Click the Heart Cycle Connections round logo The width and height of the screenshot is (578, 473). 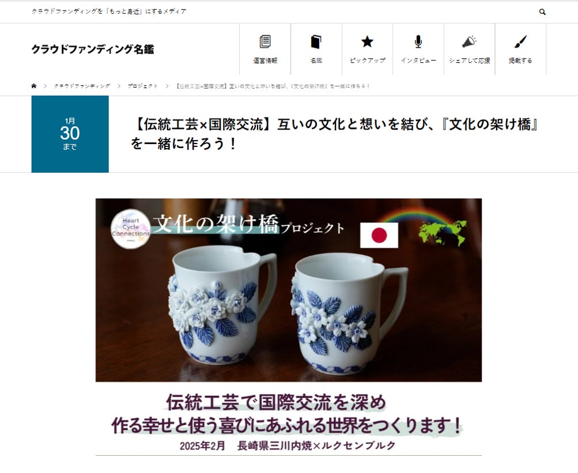[x=130, y=229]
